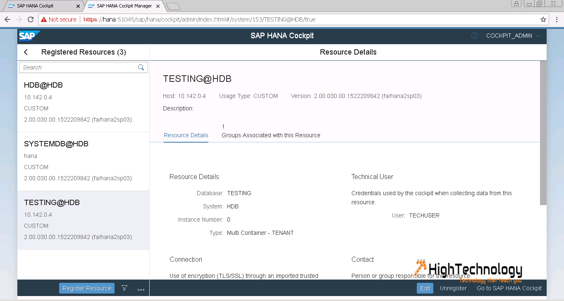The width and height of the screenshot is (564, 301).
Task: Click Multi Container - TENANT type value
Action: point(260,233)
